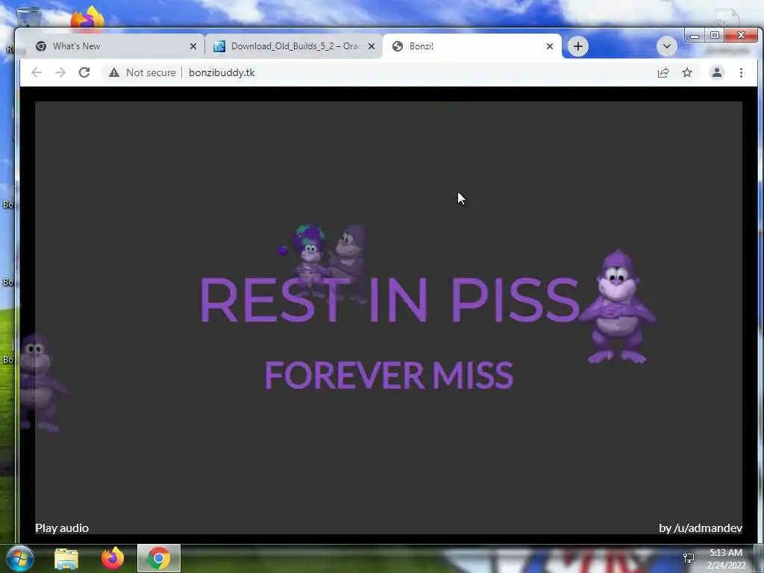This screenshot has width=764, height=573.
Task: Click the Firefox desktop shortcut icon
Action: tap(88, 18)
